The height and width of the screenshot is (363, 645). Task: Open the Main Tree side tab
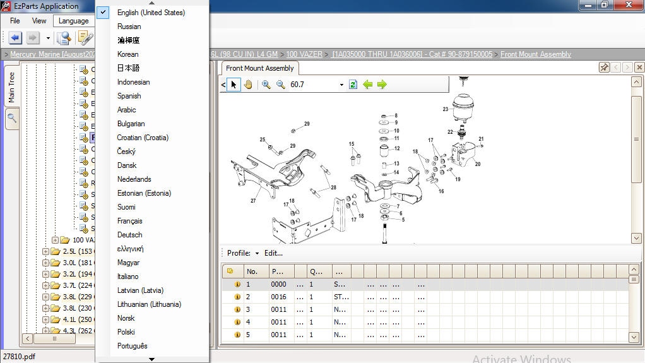click(11, 87)
